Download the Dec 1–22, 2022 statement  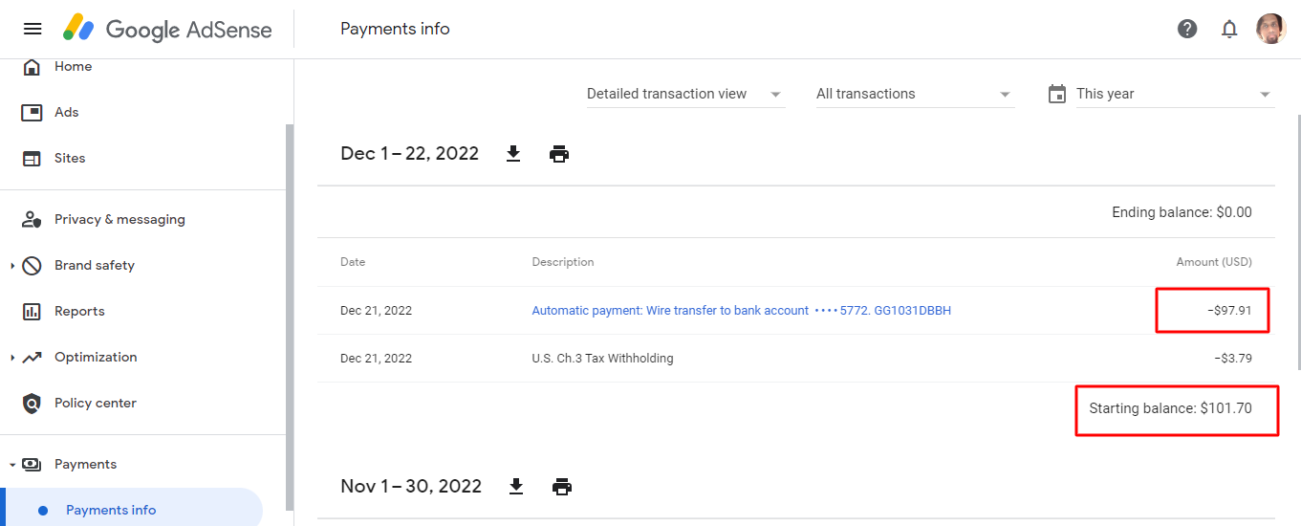513,154
